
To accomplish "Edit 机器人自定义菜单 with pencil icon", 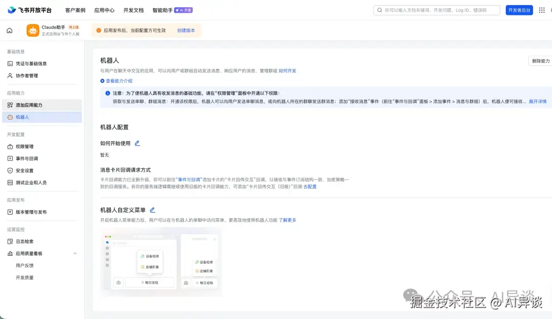I will coord(152,210).
